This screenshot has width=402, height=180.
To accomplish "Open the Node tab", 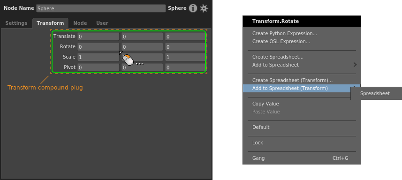I will pos(80,23).
